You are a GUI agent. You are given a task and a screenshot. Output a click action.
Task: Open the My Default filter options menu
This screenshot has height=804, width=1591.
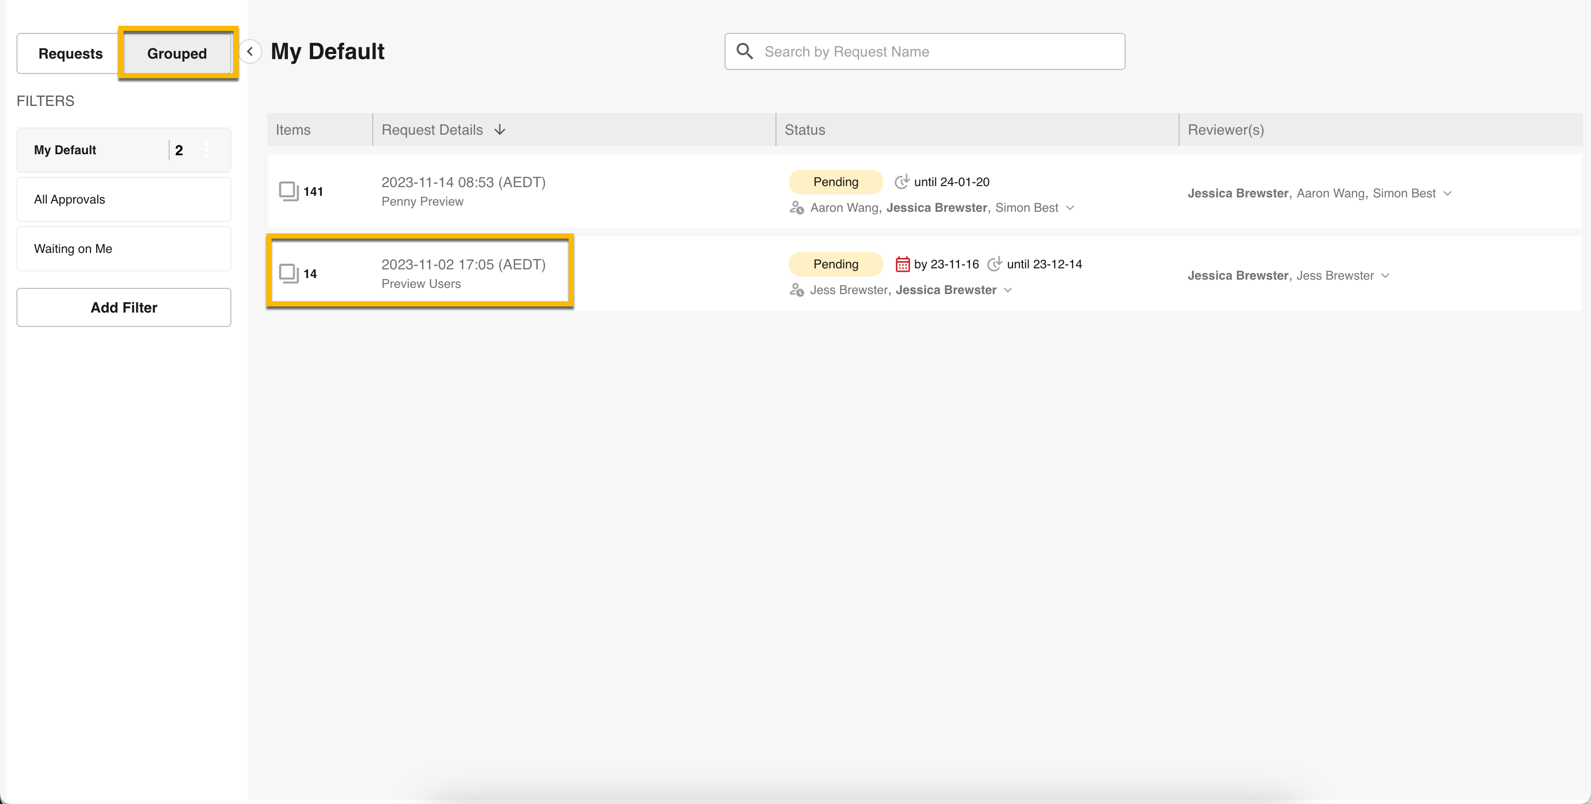(207, 150)
